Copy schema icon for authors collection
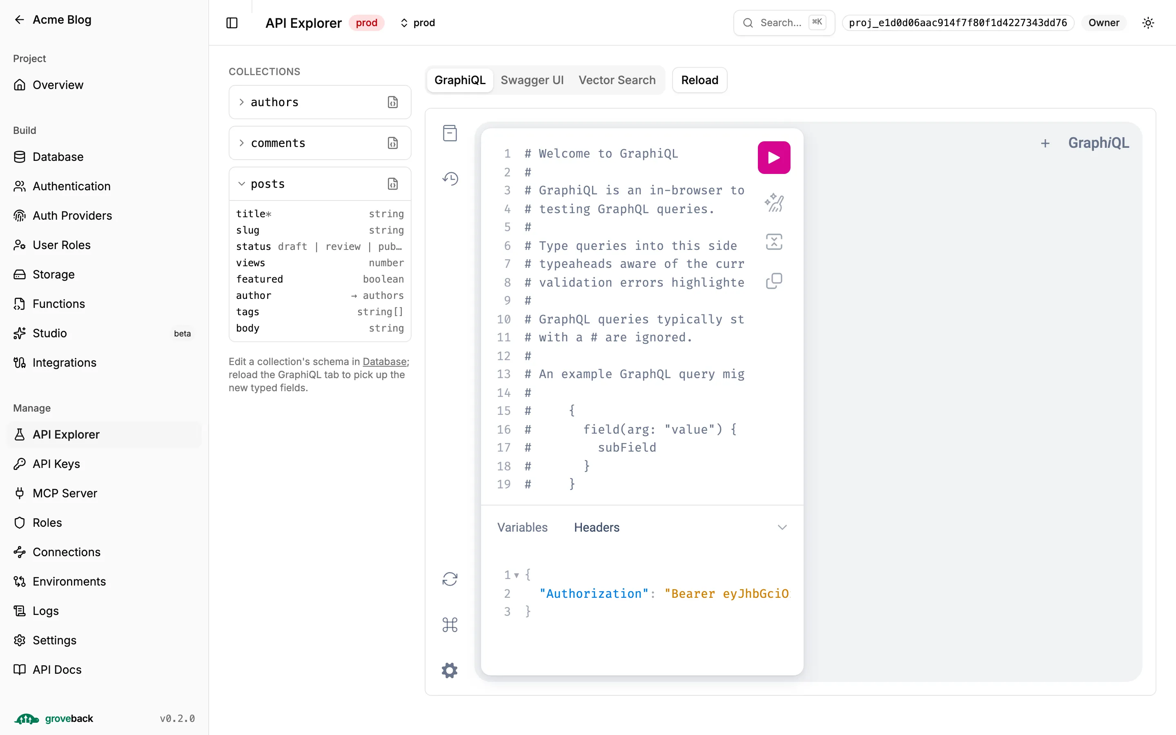The width and height of the screenshot is (1176, 735). coord(393,102)
